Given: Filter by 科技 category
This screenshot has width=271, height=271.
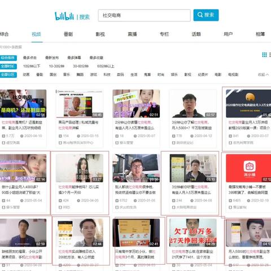Looking at the screenshot, I should (x=107, y=75).
